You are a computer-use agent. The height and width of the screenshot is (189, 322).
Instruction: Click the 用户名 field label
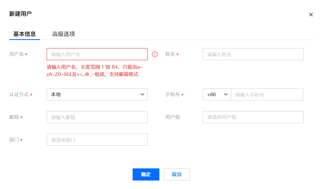pos(17,54)
